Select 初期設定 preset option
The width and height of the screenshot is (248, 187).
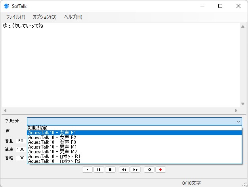(134, 128)
